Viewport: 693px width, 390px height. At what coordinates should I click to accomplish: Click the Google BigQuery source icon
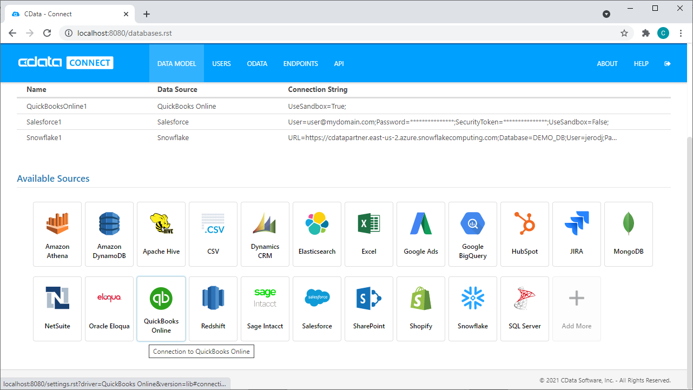coord(473,234)
